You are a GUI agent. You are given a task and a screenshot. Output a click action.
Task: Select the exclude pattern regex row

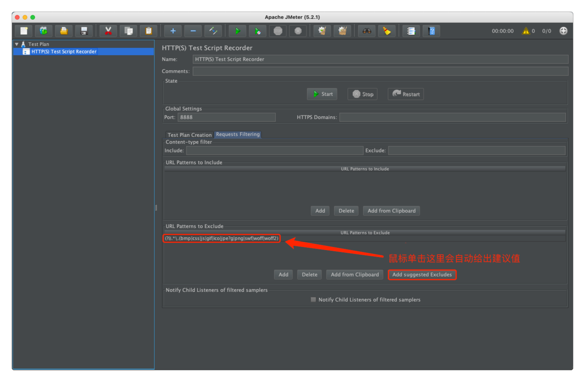coord(365,238)
